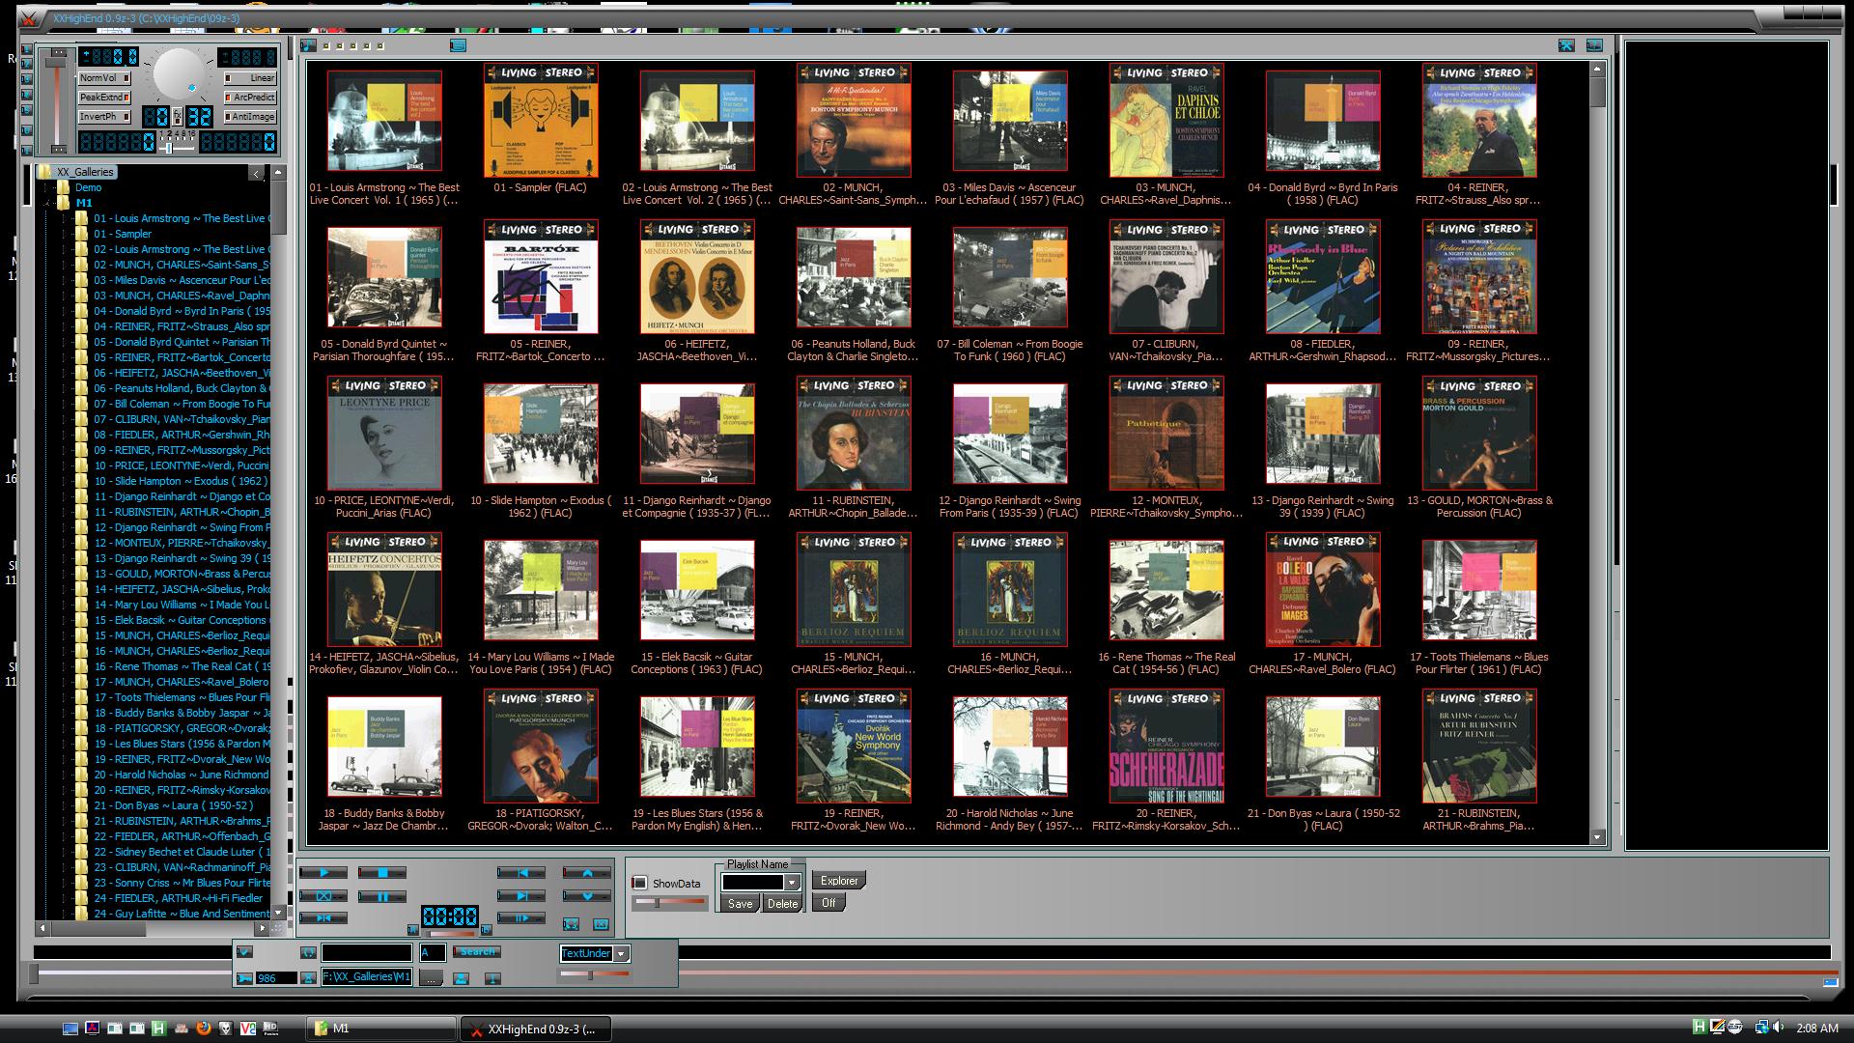The height and width of the screenshot is (1043, 1854).
Task: Skip to previous track in transport panel
Action: [521, 872]
